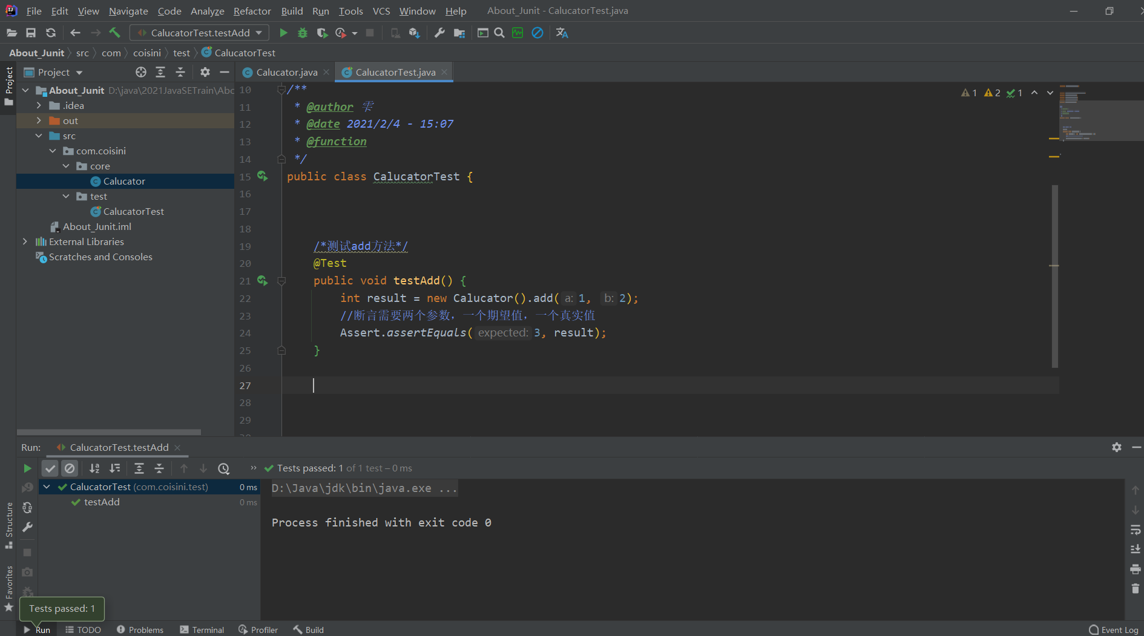Expand the .idea folder
The image size is (1144, 636).
pos(39,105)
